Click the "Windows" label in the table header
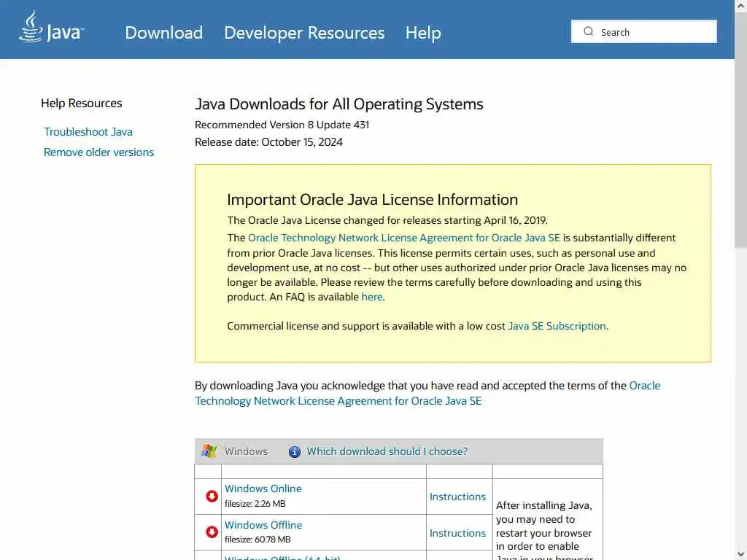This screenshot has width=747, height=560. click(x=246, y=451)
